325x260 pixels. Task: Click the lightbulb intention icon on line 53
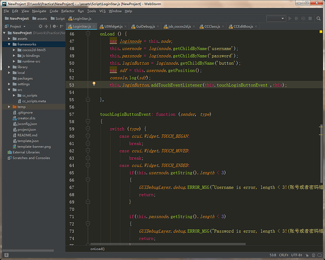coord(94,84)
